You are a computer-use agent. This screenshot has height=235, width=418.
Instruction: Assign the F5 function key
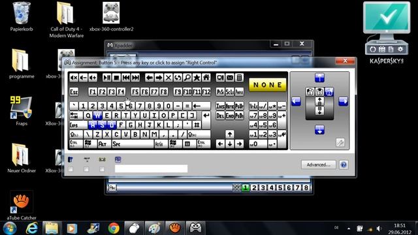click(135, 92)
